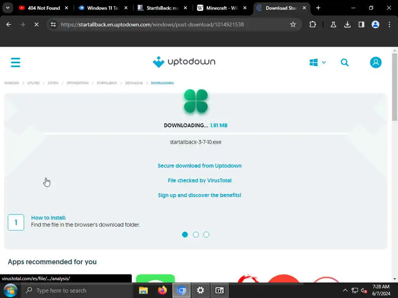
Task: Select the first install-step carousel dot
Action: click(x=185, y=234)
